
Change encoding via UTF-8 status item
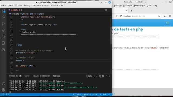point(95,95)
